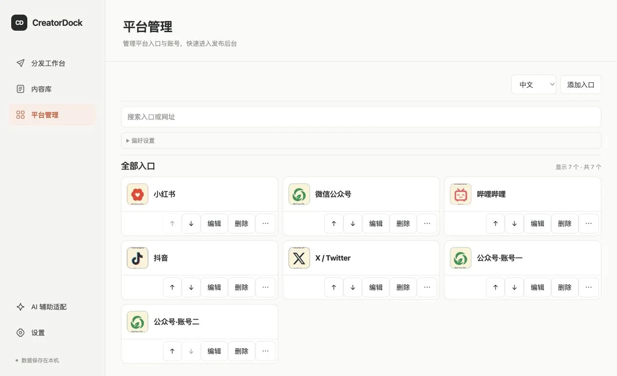Image resolution: width=617 pixels, height=376 pixels.
Task: Move 微信公众号 down with its arrow
Action: tap(353, 224)
